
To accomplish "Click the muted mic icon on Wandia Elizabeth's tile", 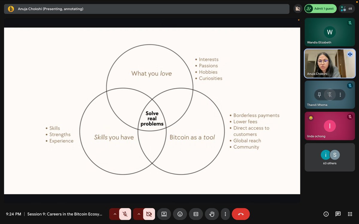I will point(350,23).
